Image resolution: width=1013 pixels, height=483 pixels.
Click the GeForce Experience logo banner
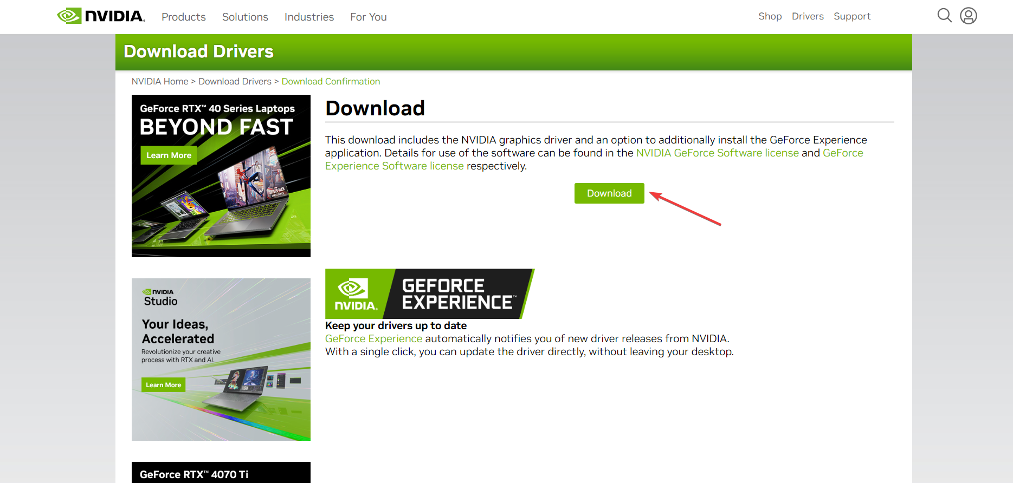click(x=430, y=293)
